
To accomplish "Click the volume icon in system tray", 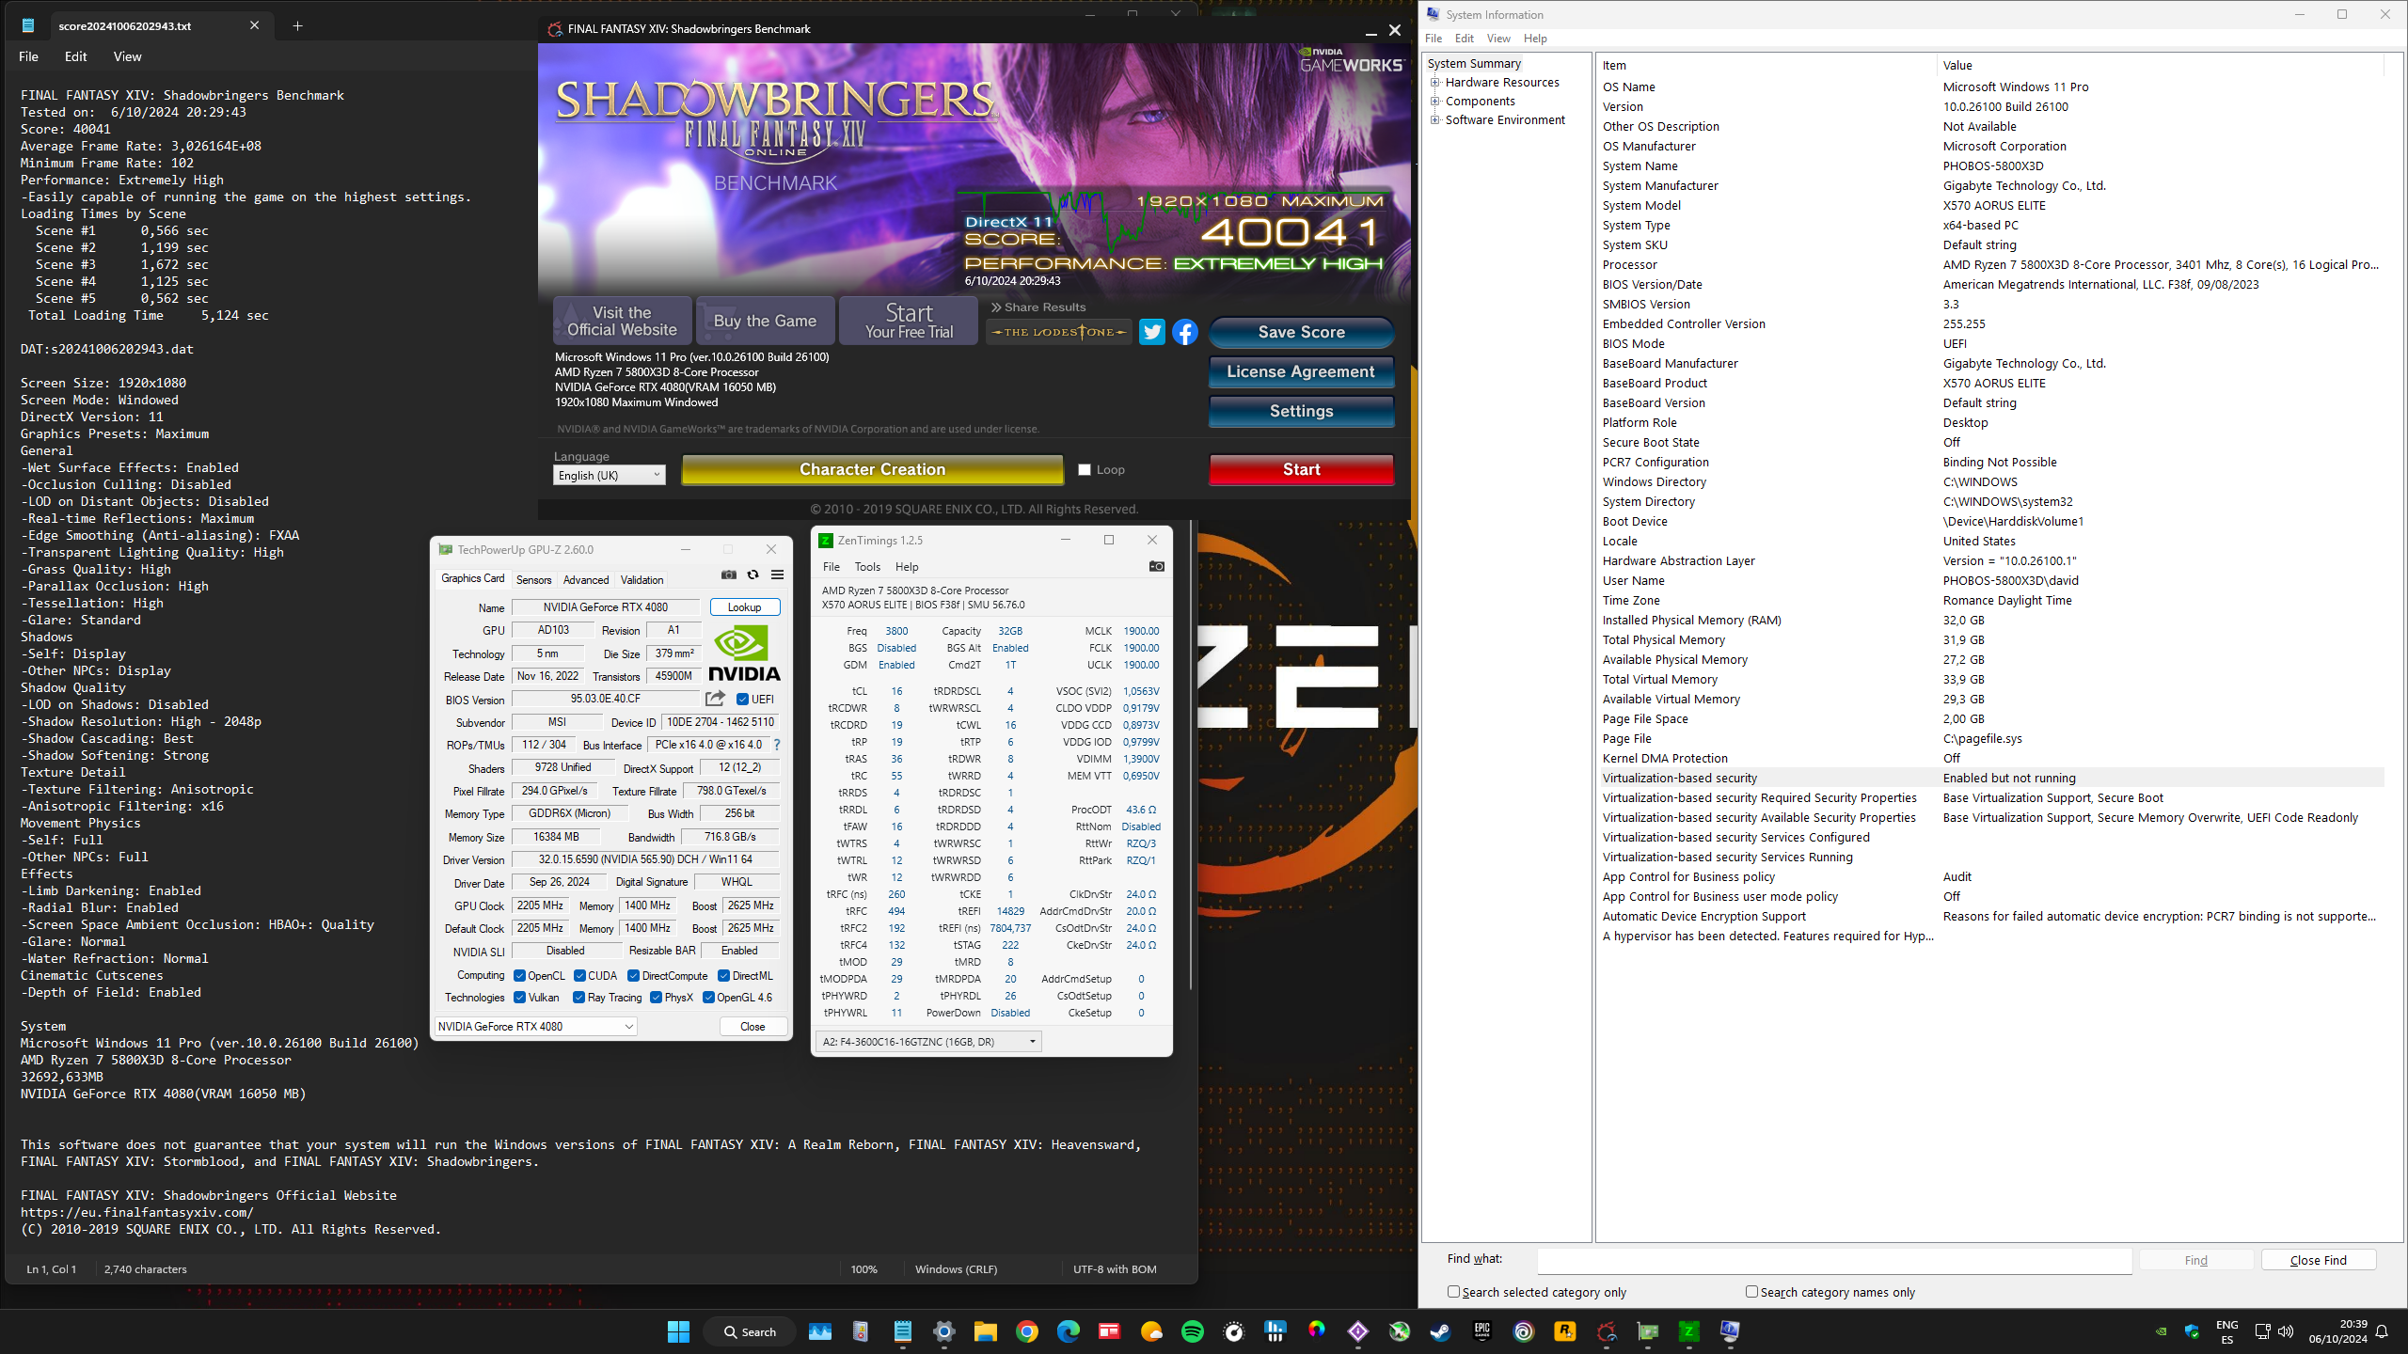I will click(x=2286, y=1331).
